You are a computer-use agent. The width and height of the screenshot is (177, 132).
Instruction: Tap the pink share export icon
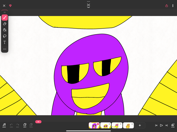point(167,6)
